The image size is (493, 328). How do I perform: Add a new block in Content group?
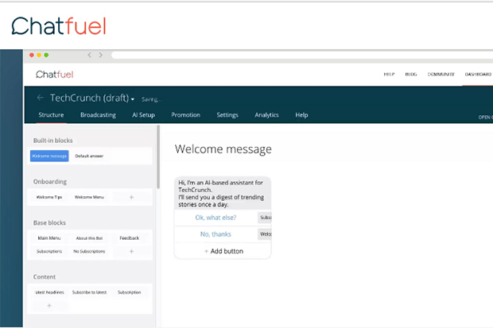pyautogui.click(x=49, y=306)
